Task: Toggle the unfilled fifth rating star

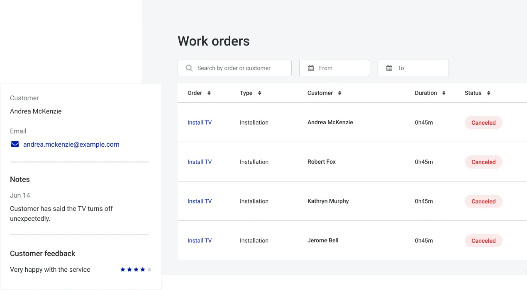Action: 149,269
